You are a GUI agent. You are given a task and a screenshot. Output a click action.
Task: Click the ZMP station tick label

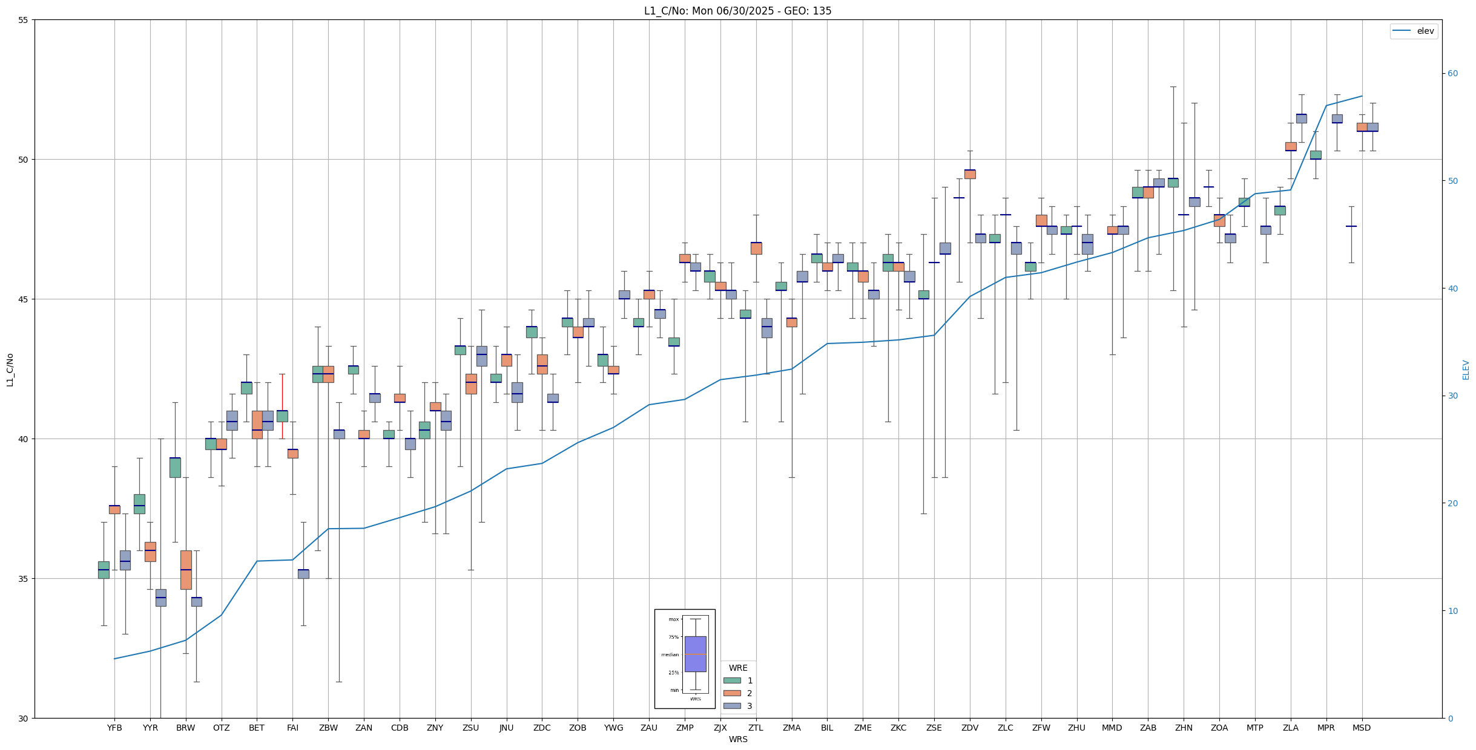pos(685,728)
